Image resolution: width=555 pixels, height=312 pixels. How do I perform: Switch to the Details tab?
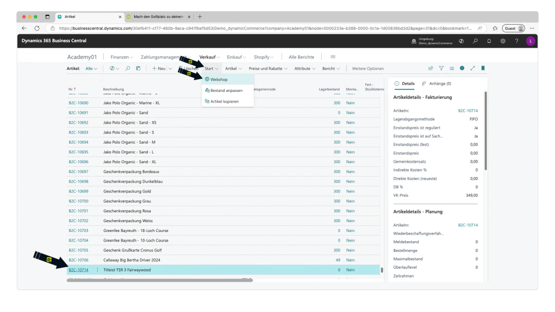click(x=404, y=84)
